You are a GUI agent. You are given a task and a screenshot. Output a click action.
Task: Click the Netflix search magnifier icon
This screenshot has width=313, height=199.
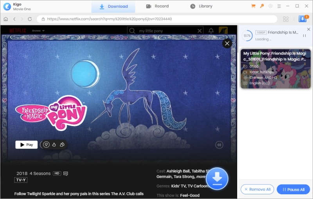(132, 31)
